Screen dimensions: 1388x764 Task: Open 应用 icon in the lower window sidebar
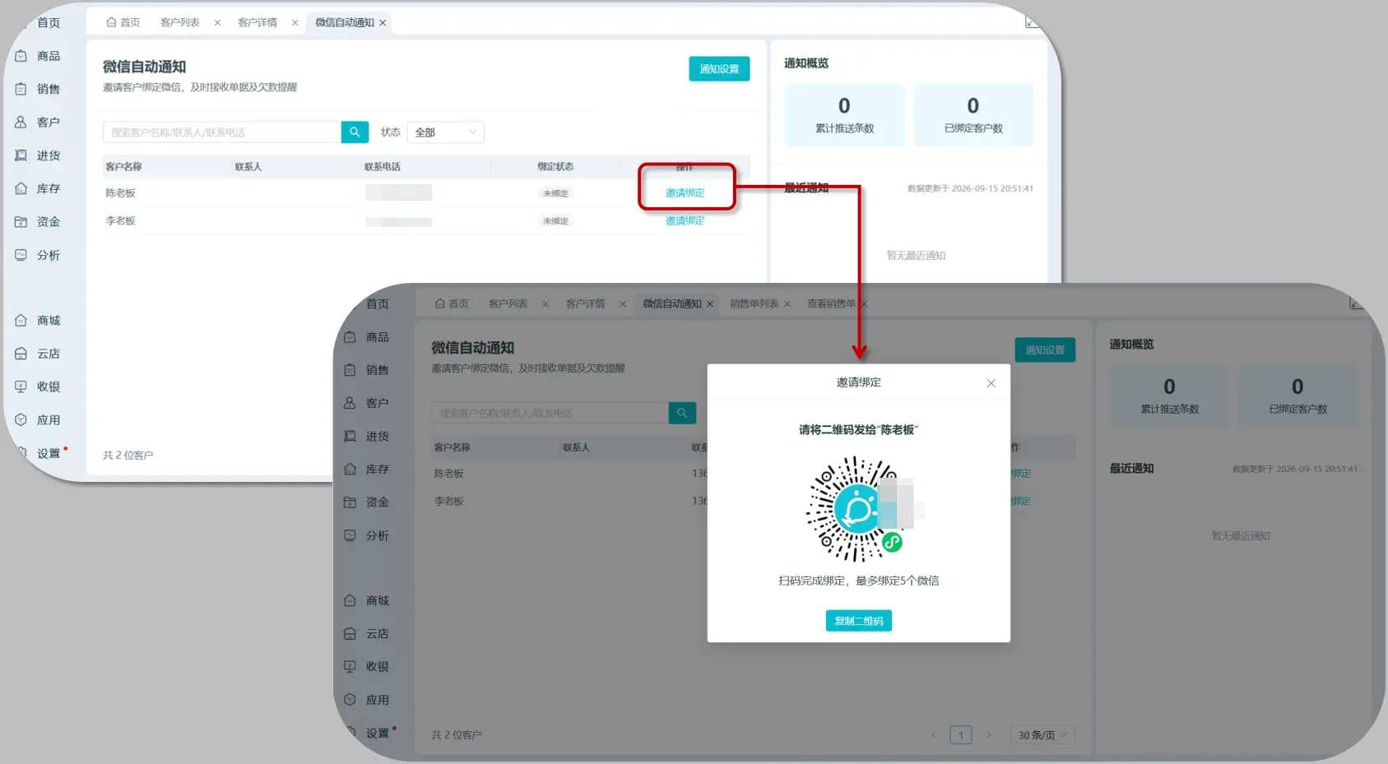click(350, 700)
